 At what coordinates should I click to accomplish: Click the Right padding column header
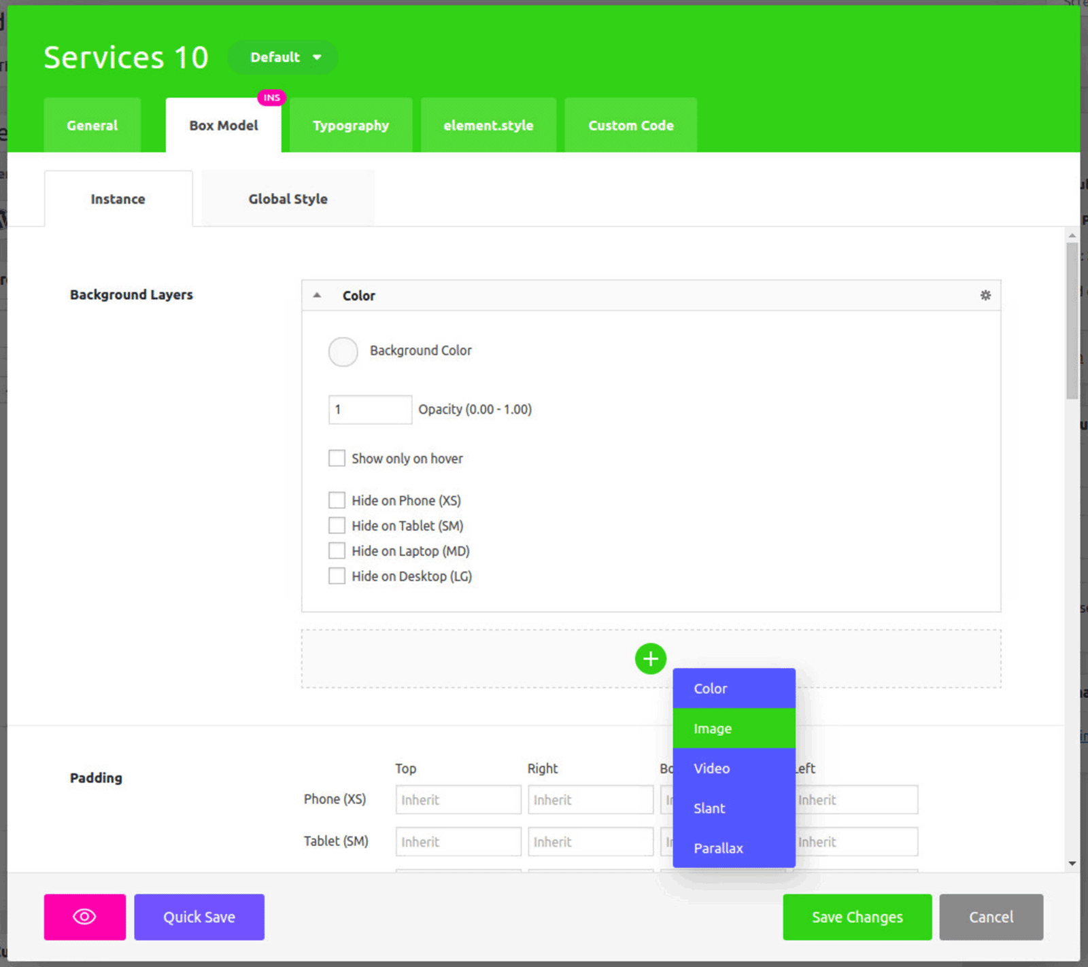pyautogui.click(x=542, y=768)
